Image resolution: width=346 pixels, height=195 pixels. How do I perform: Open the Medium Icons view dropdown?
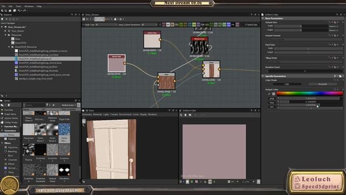pos(69,105)
